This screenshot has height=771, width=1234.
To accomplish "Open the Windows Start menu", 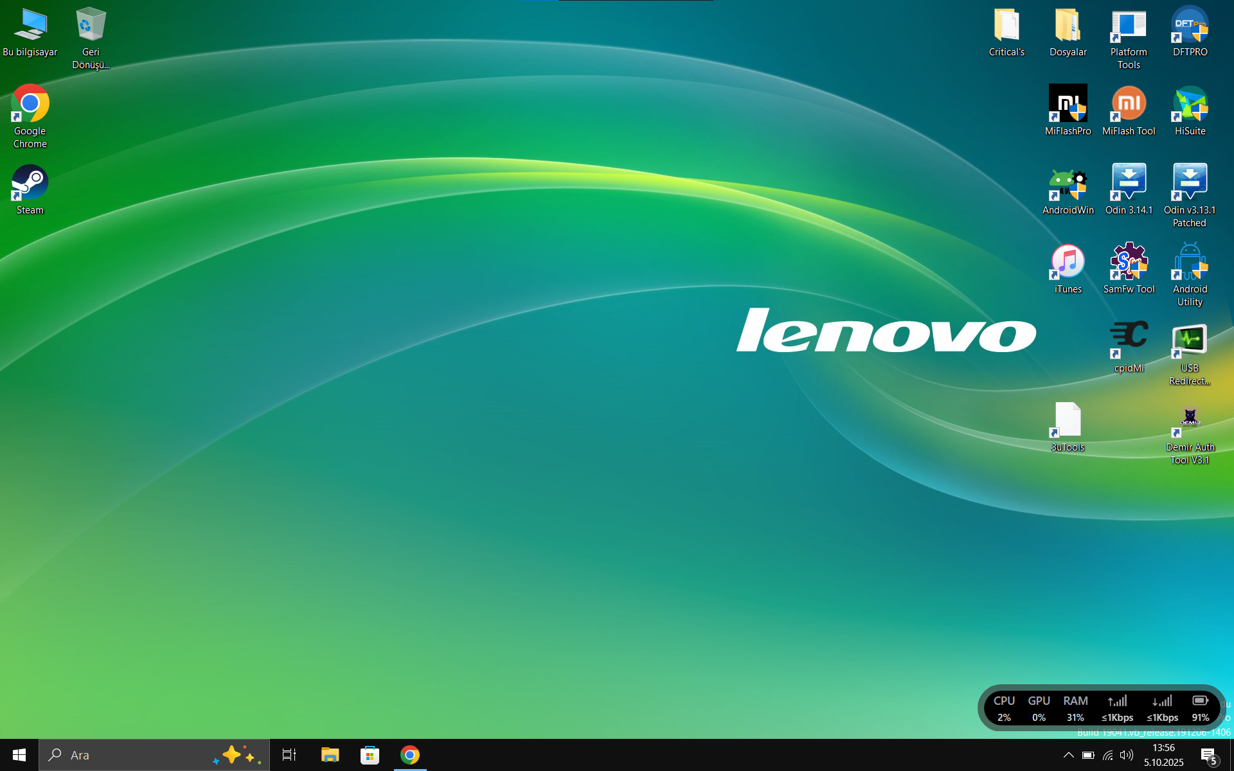I will 19,755.
